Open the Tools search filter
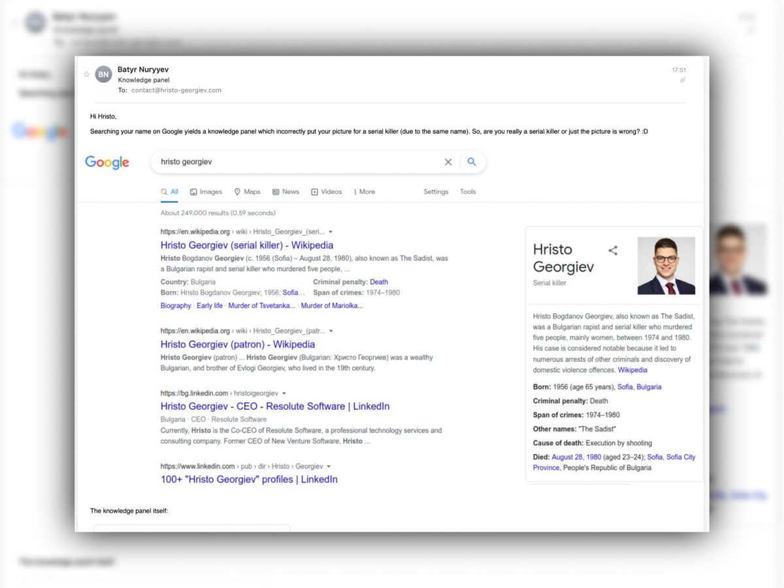Viewport: 784px width, 588px height. coord(468,192)
